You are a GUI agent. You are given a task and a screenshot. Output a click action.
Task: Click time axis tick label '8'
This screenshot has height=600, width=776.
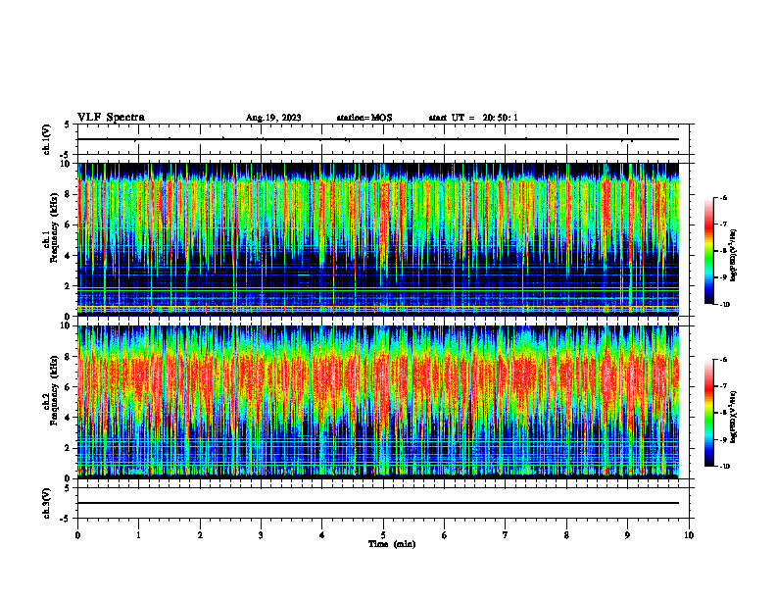566,535
